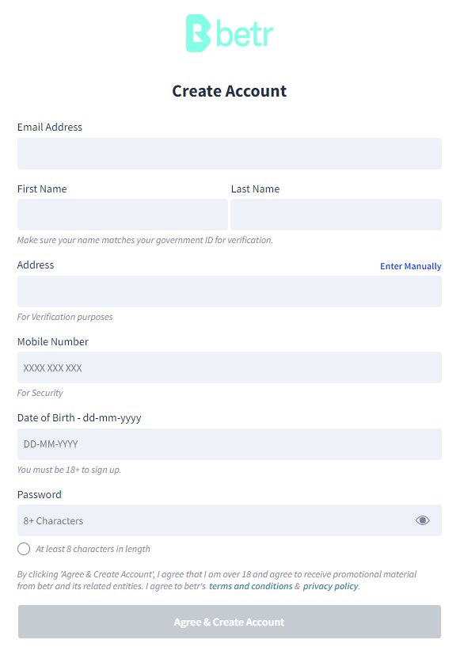
Task: Click the Agree & Create Account button
Action: coord(230,622)
